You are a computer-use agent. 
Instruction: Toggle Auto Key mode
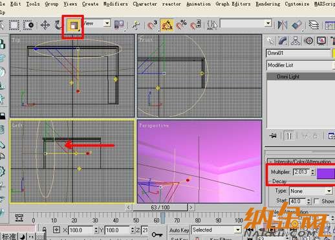coord(179,230)
